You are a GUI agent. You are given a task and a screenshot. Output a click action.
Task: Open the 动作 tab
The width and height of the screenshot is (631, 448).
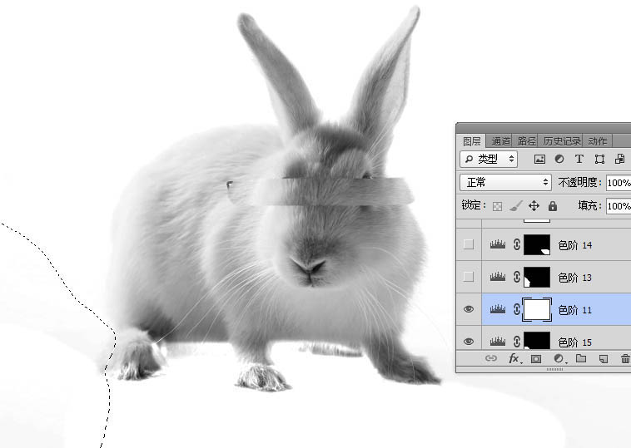(597, 141)
